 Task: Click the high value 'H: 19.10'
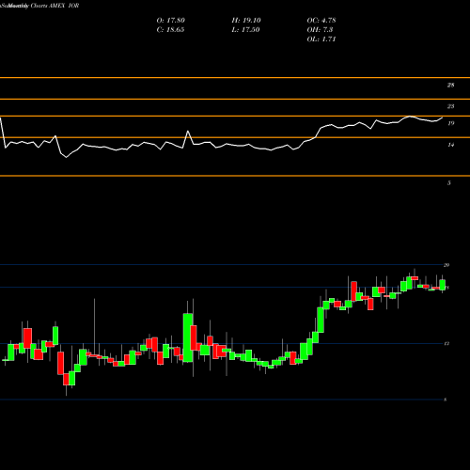(x=246, y=21)
